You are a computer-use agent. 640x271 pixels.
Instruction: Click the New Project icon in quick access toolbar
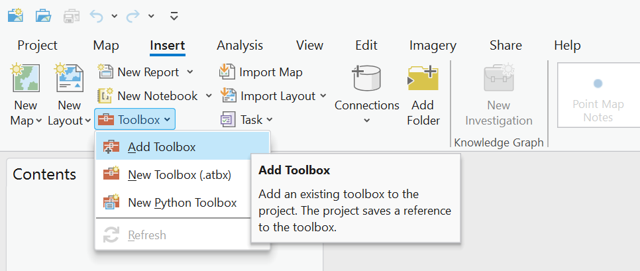pyautogui.click(x=15, y=15)
